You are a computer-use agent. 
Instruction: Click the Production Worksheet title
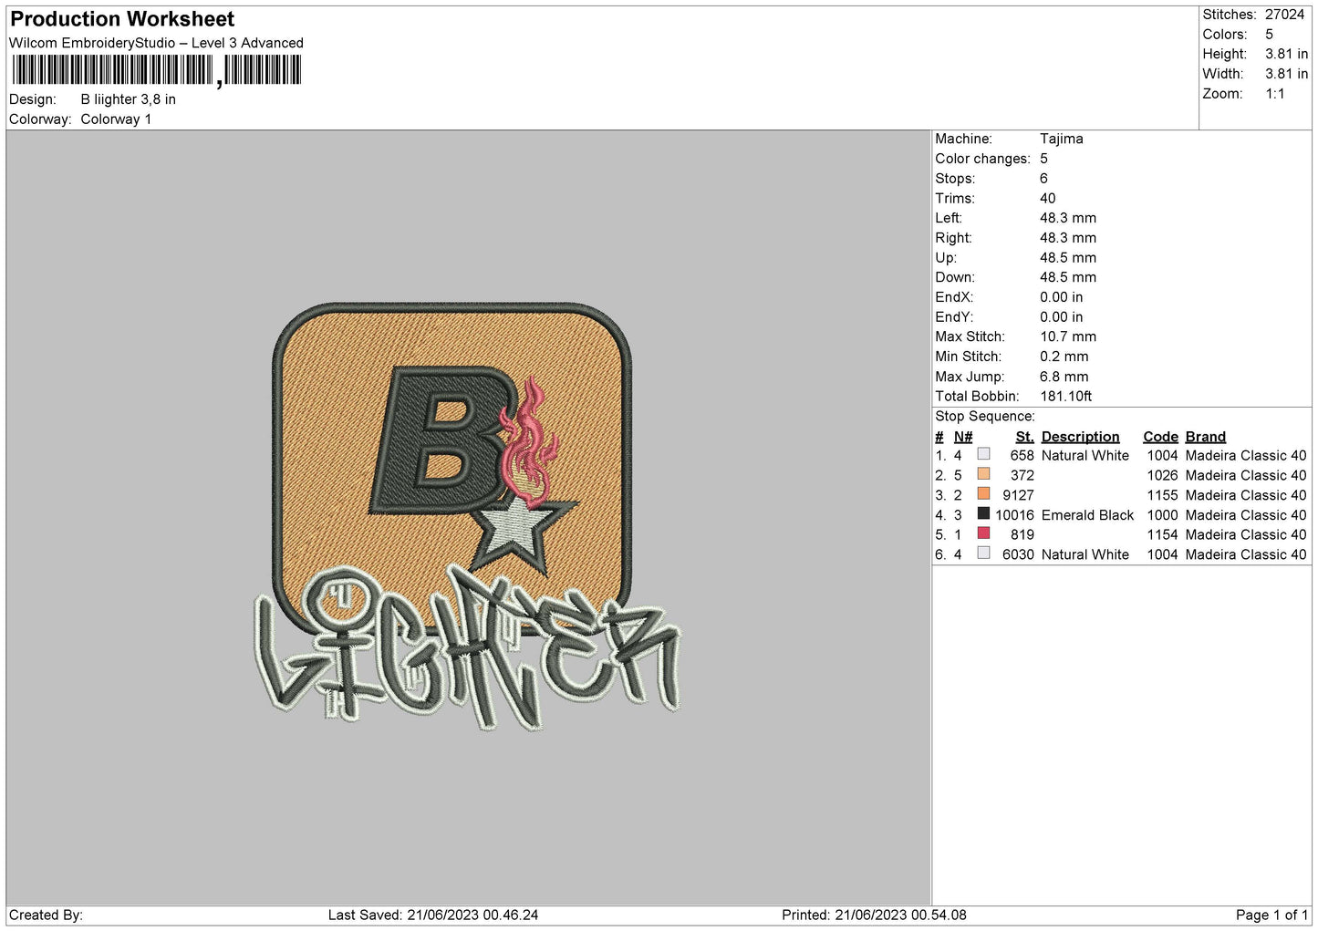click(x=122, y=19)
